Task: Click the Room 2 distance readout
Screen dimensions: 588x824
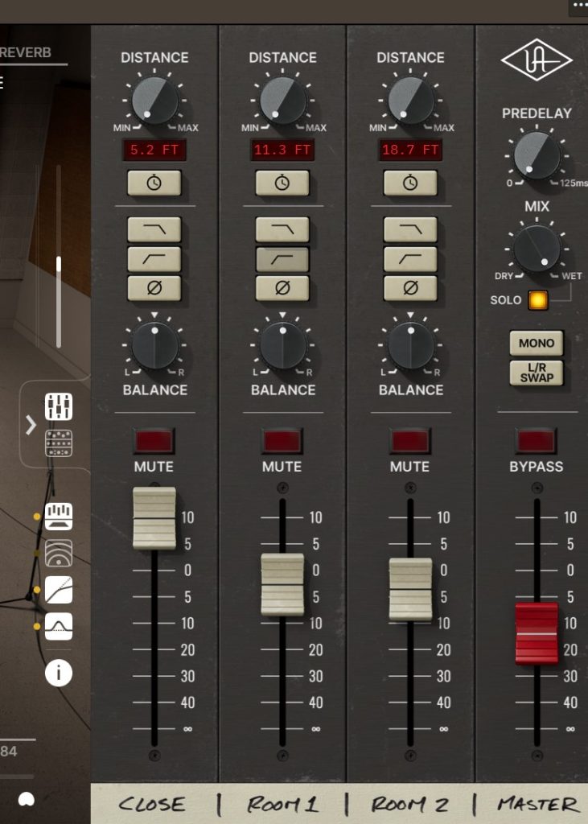Action: click(410, 150)
